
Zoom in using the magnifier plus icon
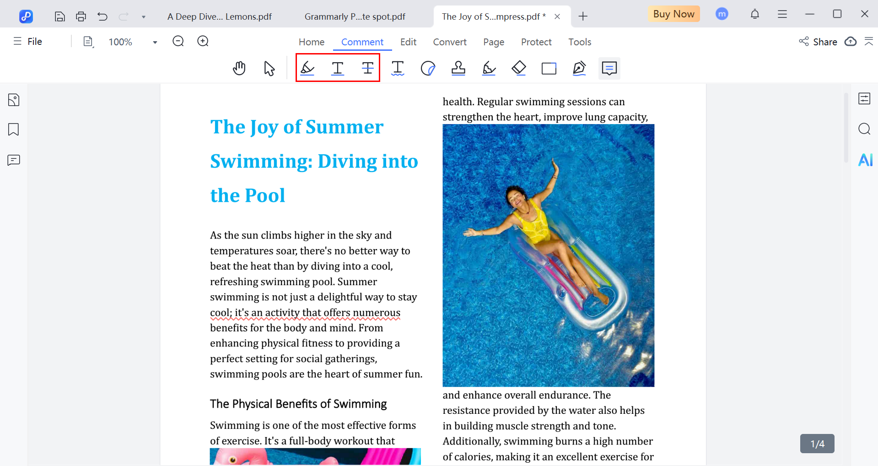[x=202, y=41]
